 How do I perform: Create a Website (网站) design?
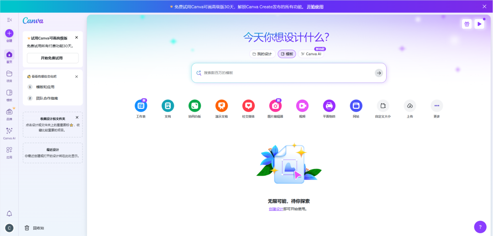pyautogui.click(x=356, y=106)
